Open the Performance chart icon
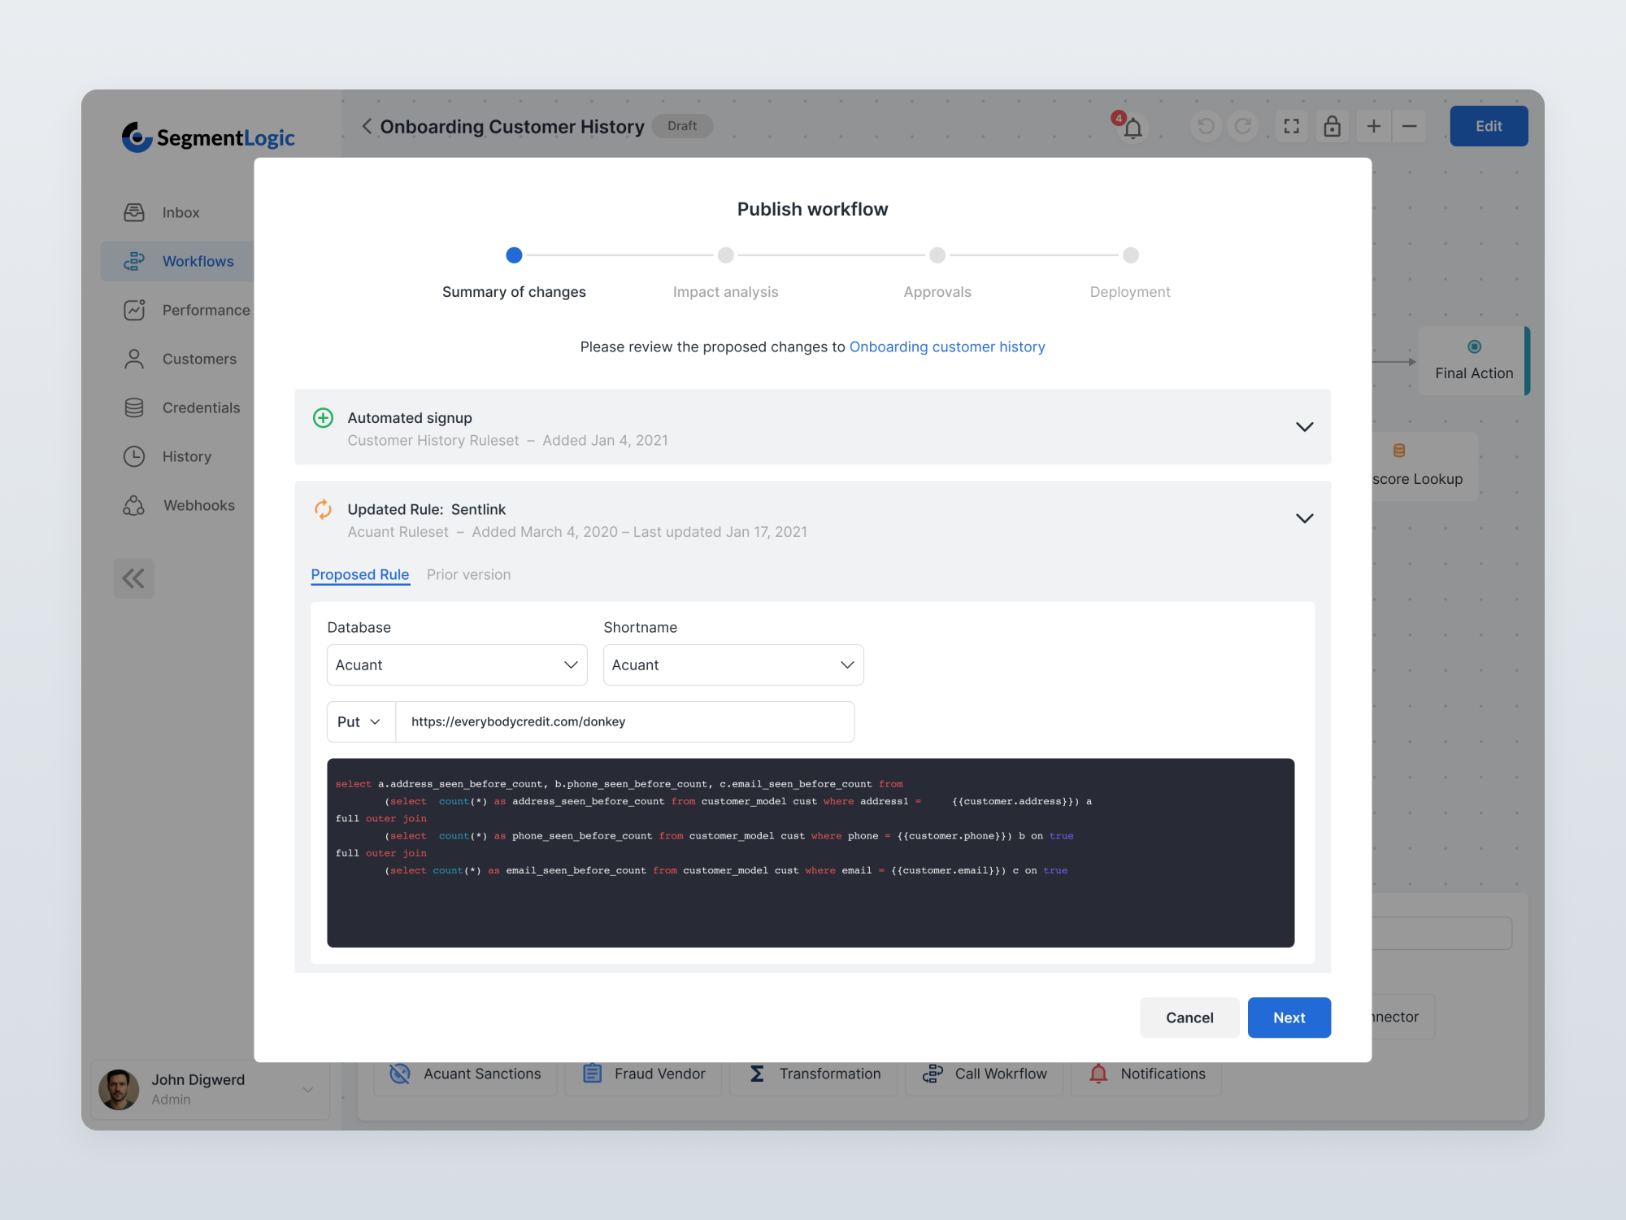Image resolution: width=1626 pixels, height=1220 pixels. pyautogui.click(x=134, y=310)
